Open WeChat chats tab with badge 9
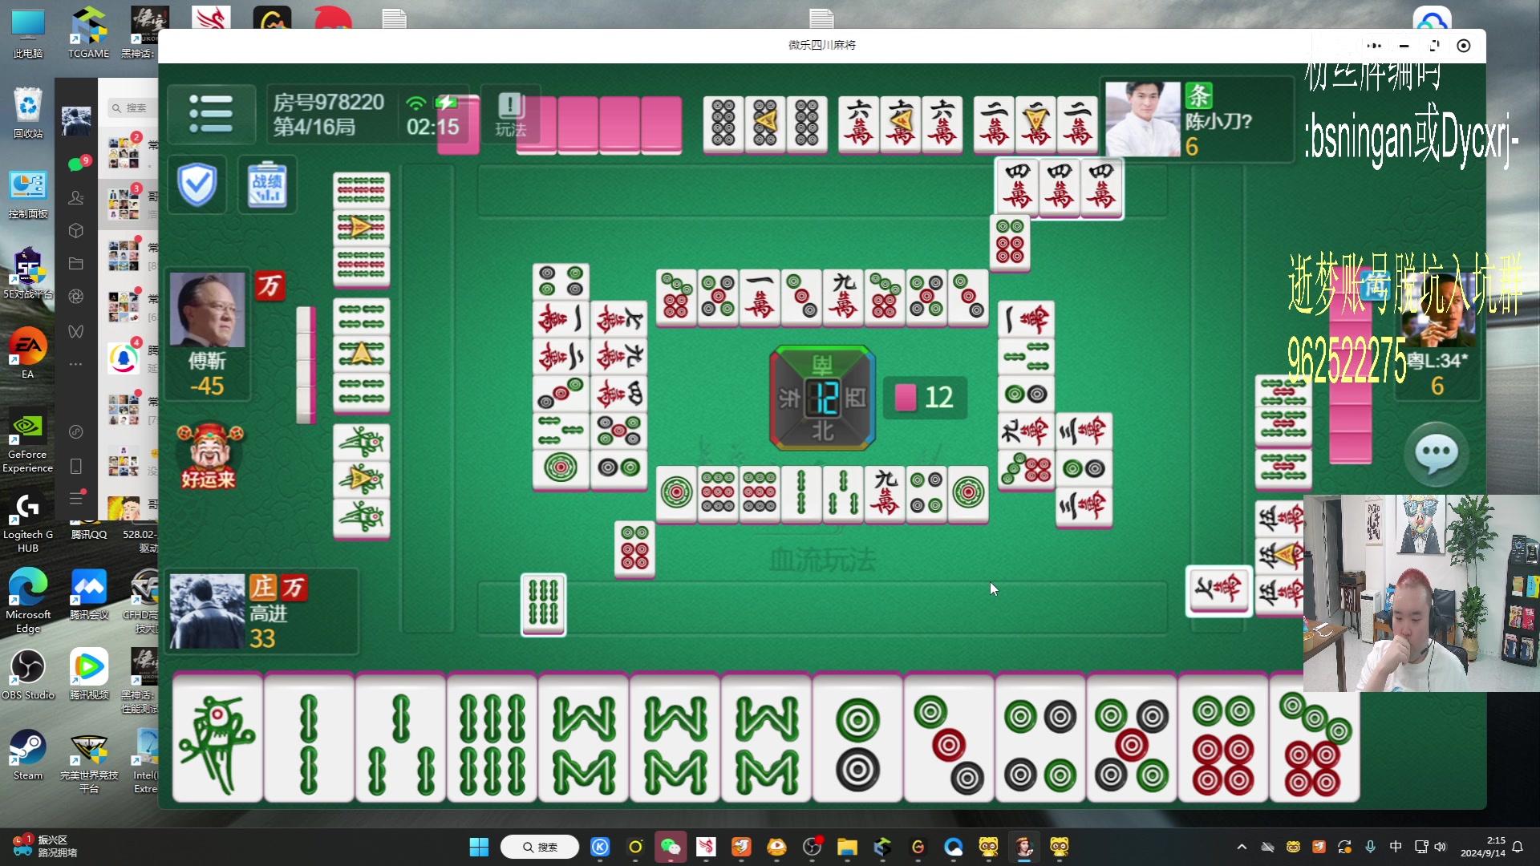 pos(76,164)
